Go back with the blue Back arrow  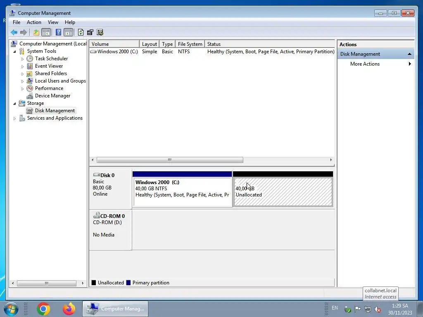click(x=14, y=33)
